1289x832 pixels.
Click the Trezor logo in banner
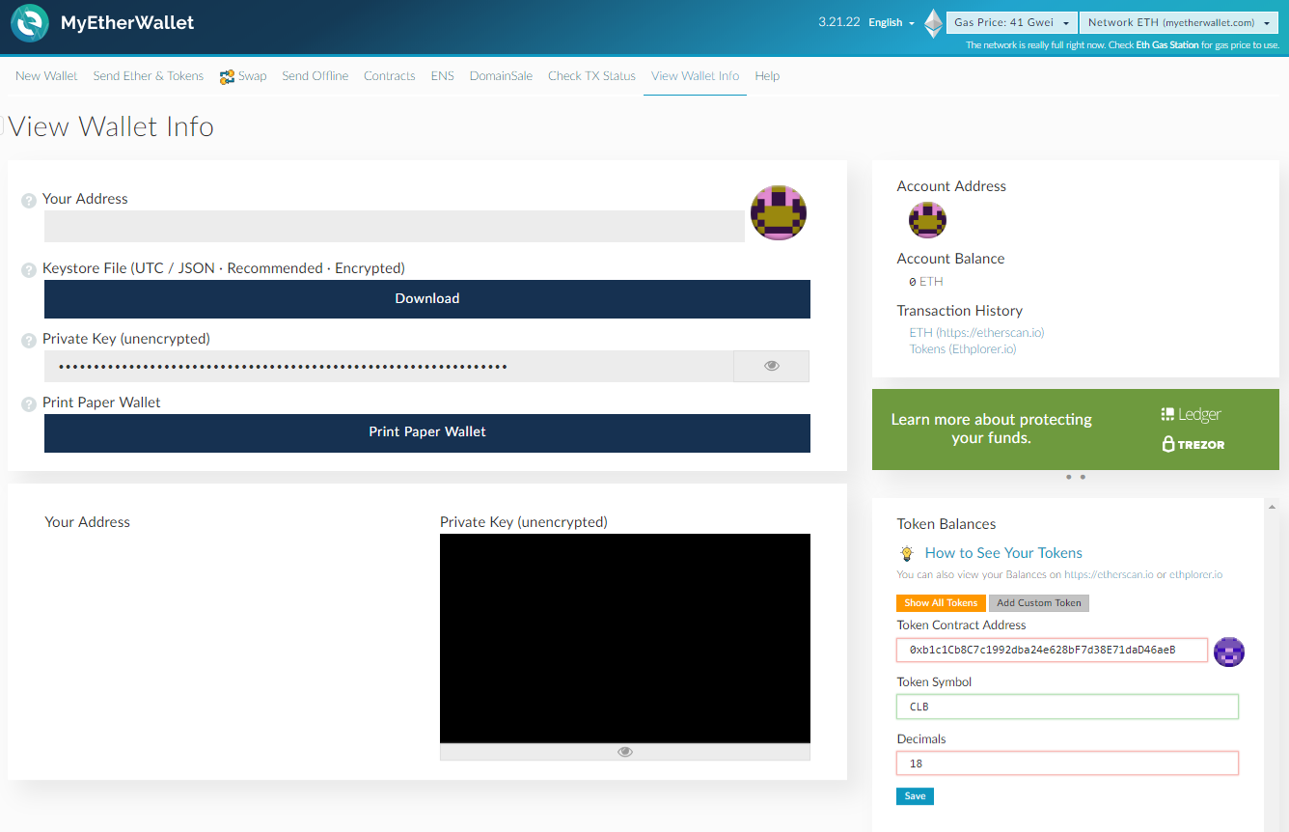[1193, 445]
